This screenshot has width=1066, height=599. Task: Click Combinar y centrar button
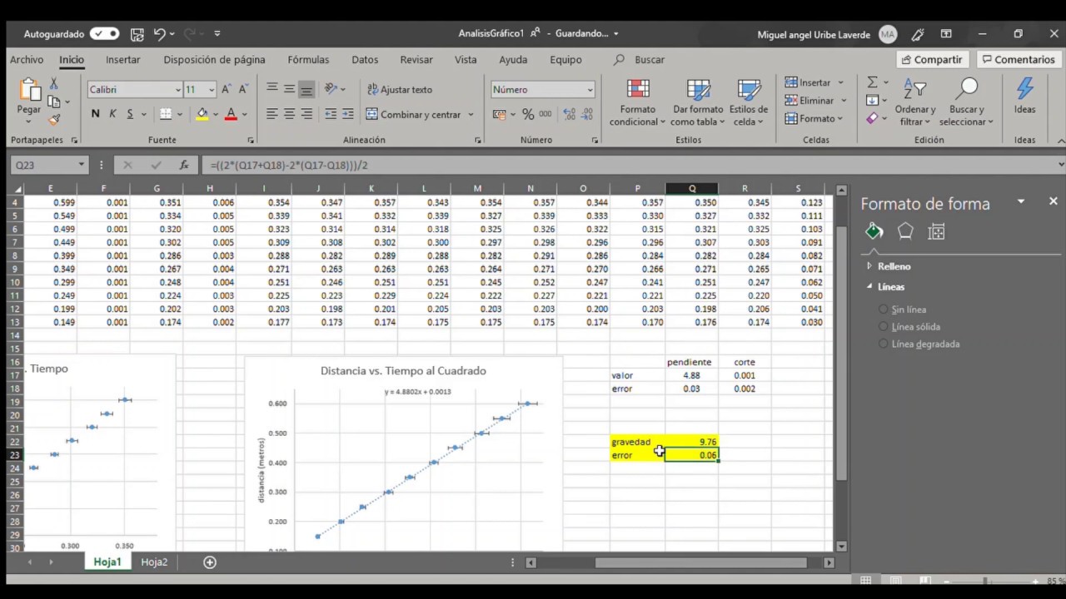point(414,115)
